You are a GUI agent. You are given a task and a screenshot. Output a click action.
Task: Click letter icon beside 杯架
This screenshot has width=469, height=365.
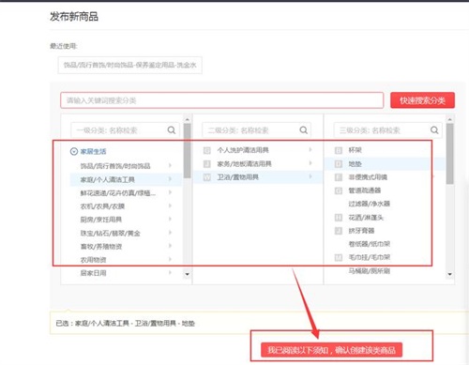(x=339, y=150)
